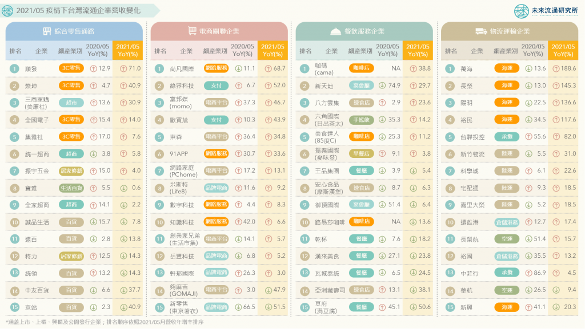The width and height of the screenshot is (585, 329).
Task: Click the orange 2021/05 YoY(%) header in 物流運輸企業 panel
Action: [563, 50]
